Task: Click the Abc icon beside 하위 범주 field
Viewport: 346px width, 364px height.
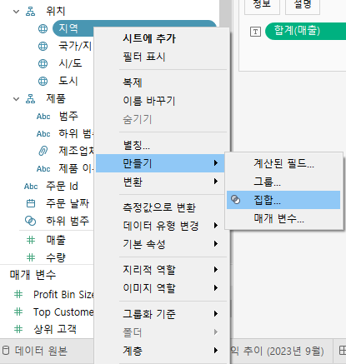Action: pyautogui.click(x=43, y=134)
